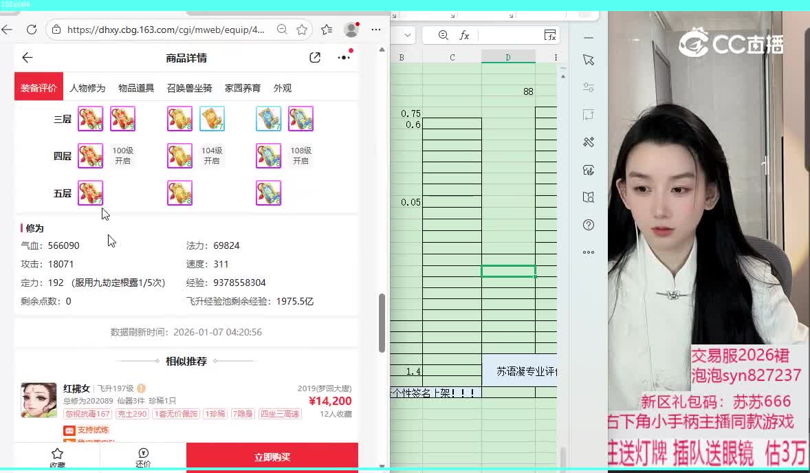Switch to 人物修为 tab
This screenshot has width=810, height=473.
tap(87, 88)
